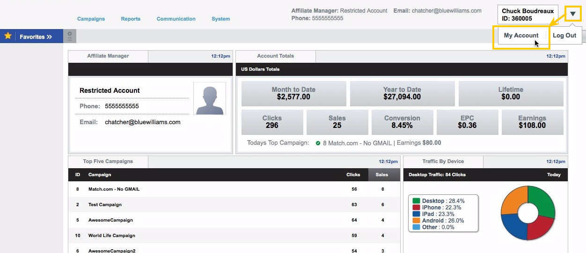Image resolution: width=586 pixels, height=253 pixels.
Task: Open the Communication menu
Action: click(x=176, y=19)
